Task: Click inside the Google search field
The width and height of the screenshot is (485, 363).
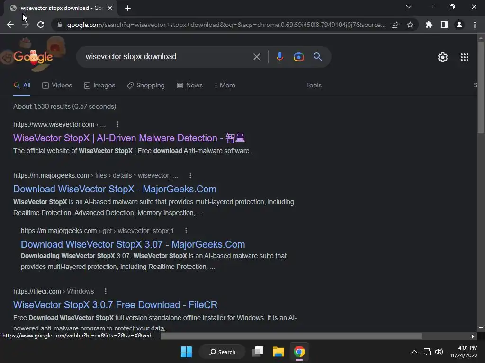Action: click(x=167, y=57)
